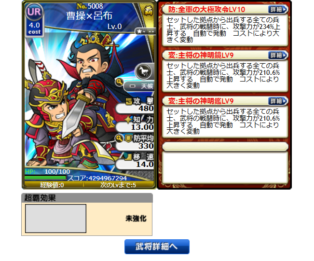Select the cavalry horse unit icon
This screenshot has width=314, height=261.
point(143,71)
